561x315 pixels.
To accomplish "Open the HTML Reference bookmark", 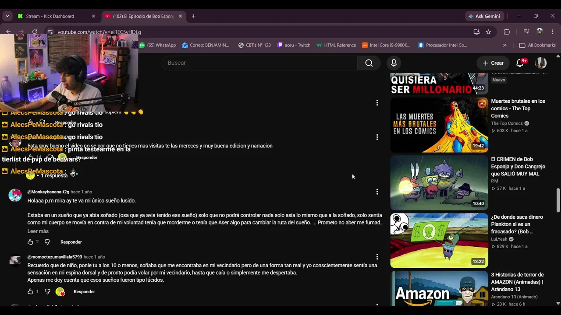I will (336, 45).
